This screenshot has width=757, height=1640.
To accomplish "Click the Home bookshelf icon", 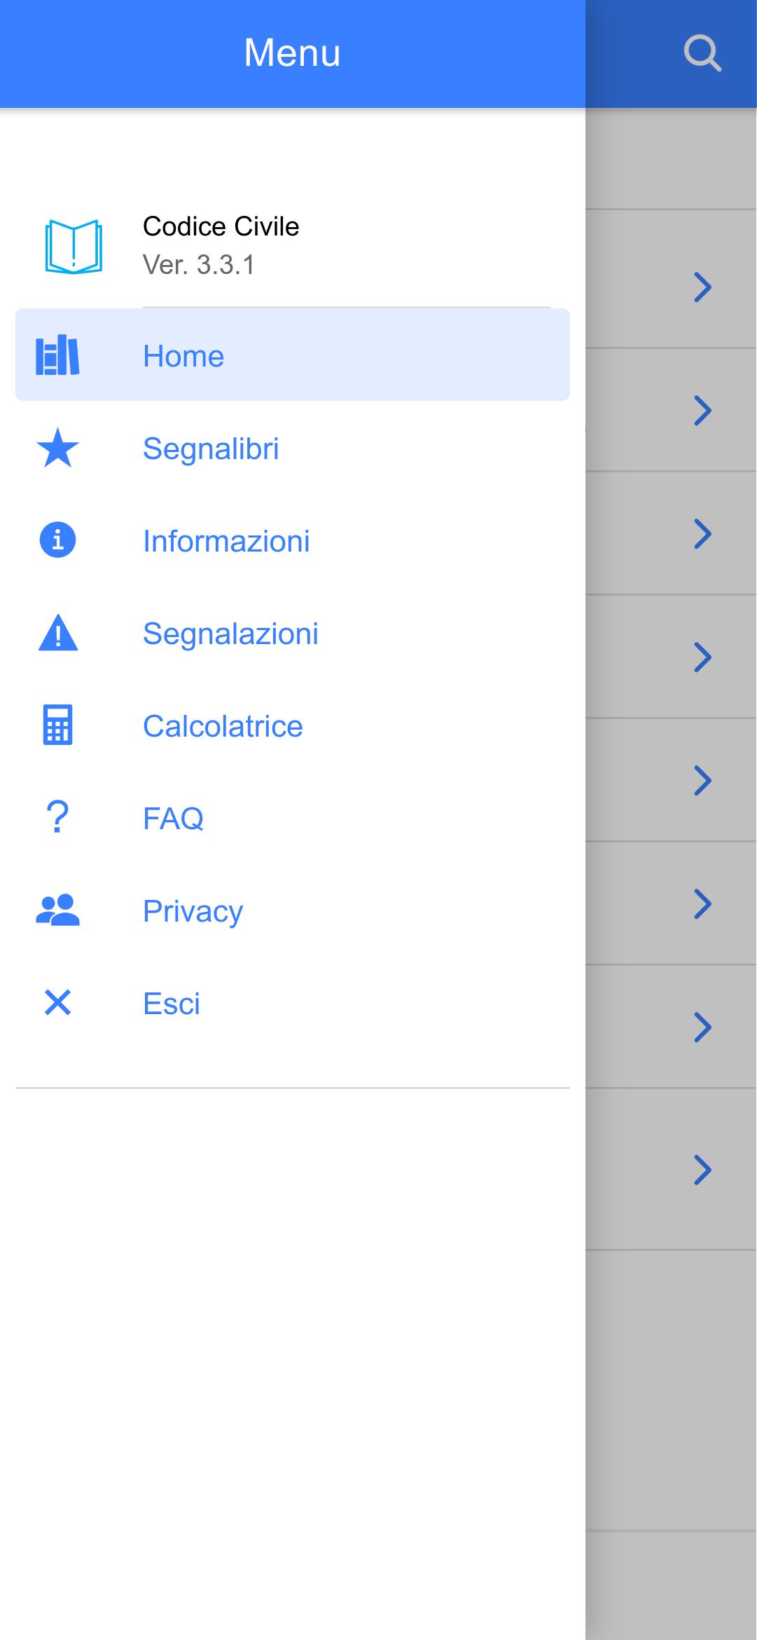I will pyautogui.click(x=57, y=355).
